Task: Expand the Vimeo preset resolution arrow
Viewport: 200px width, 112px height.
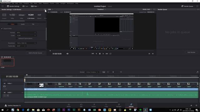Action: [x=25, y=15]
